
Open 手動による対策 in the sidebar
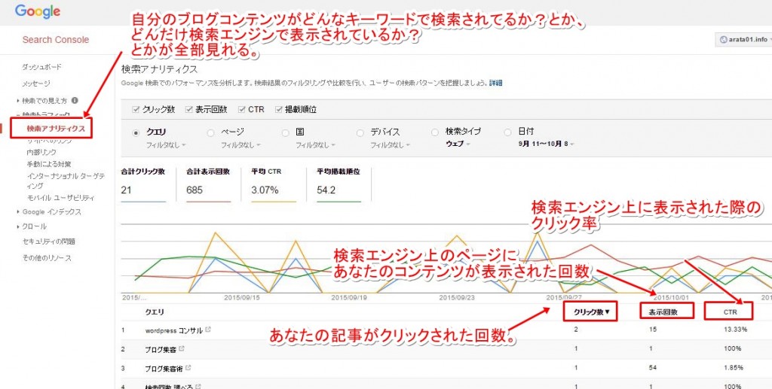click(x=49, y=164)
